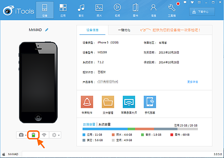Click the orange photos storage bar segment
The width and height of the screenshot is (224, 158).
coord(144,129)
